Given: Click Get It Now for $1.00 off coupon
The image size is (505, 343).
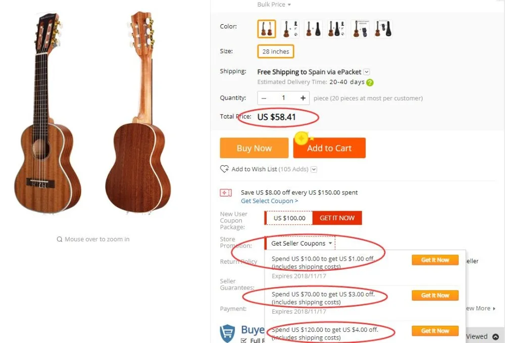Looking at the screenshot, I should click(x=435, y=260).
